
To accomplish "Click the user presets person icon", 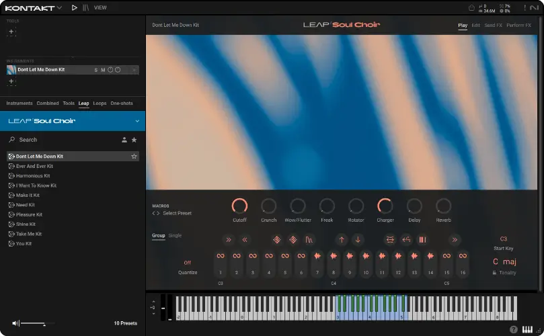I will point(124,140).
